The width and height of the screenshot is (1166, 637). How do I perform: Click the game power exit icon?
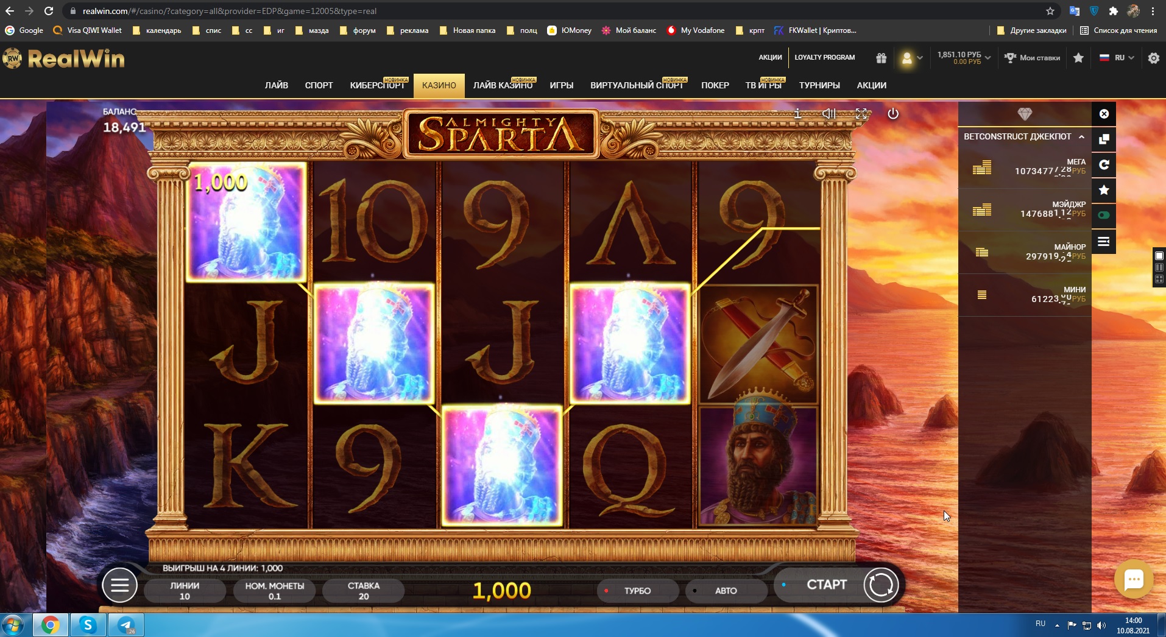893,114
